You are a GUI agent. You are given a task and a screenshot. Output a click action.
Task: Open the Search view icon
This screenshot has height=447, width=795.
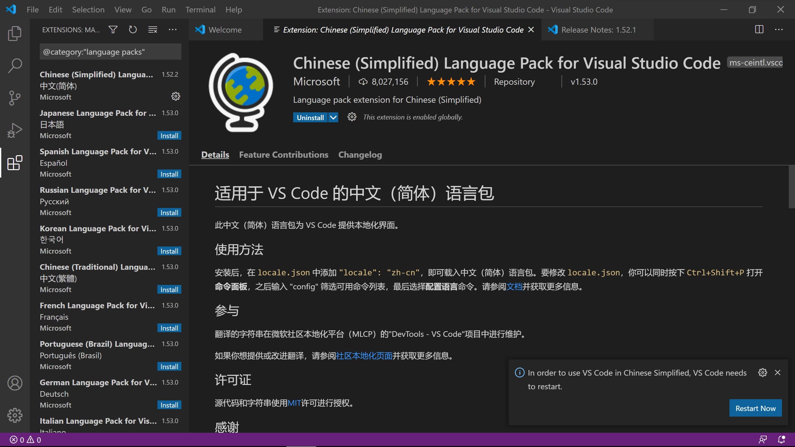15,65
